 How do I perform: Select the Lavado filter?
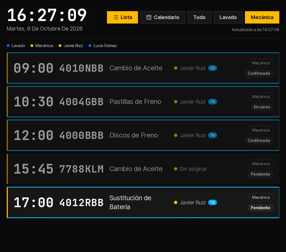[228, 17]
